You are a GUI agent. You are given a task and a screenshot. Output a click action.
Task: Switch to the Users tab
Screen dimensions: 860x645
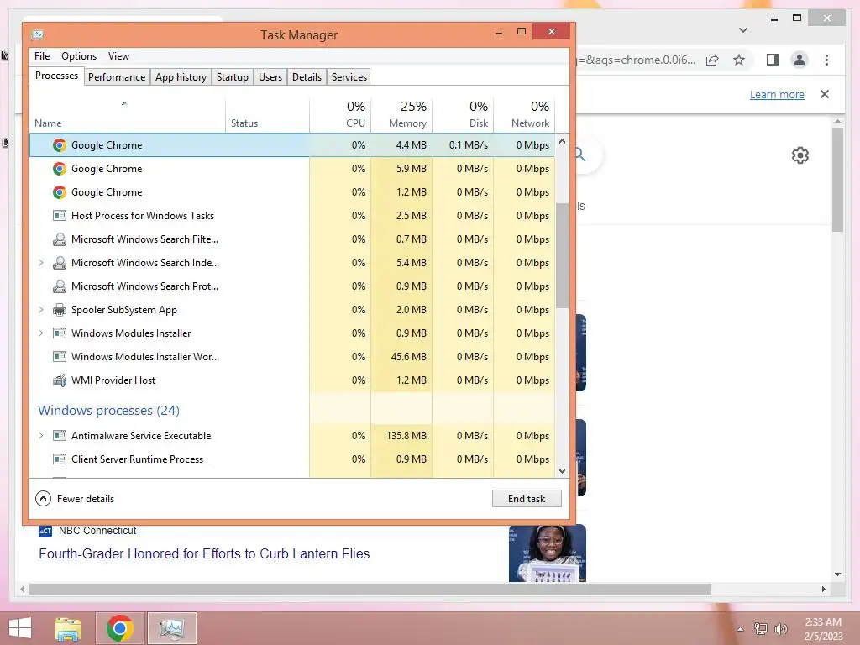coord(270,77)
